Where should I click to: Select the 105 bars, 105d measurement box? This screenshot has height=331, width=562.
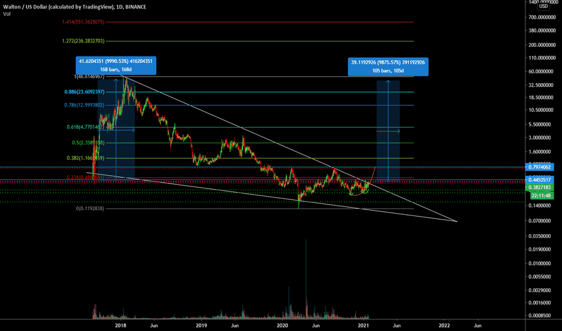(x=388, y=67)
